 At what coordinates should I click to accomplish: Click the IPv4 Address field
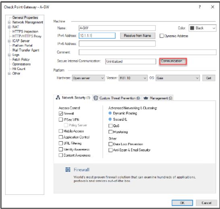97,36
